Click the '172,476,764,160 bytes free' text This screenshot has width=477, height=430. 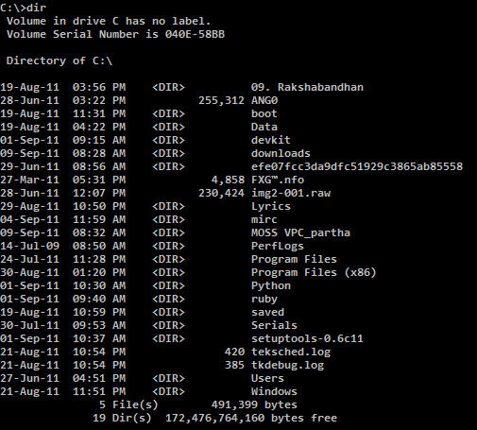(x=251, y=418)
